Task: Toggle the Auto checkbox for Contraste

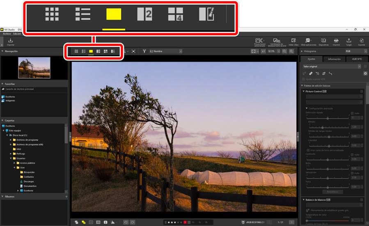Action: 352,155
